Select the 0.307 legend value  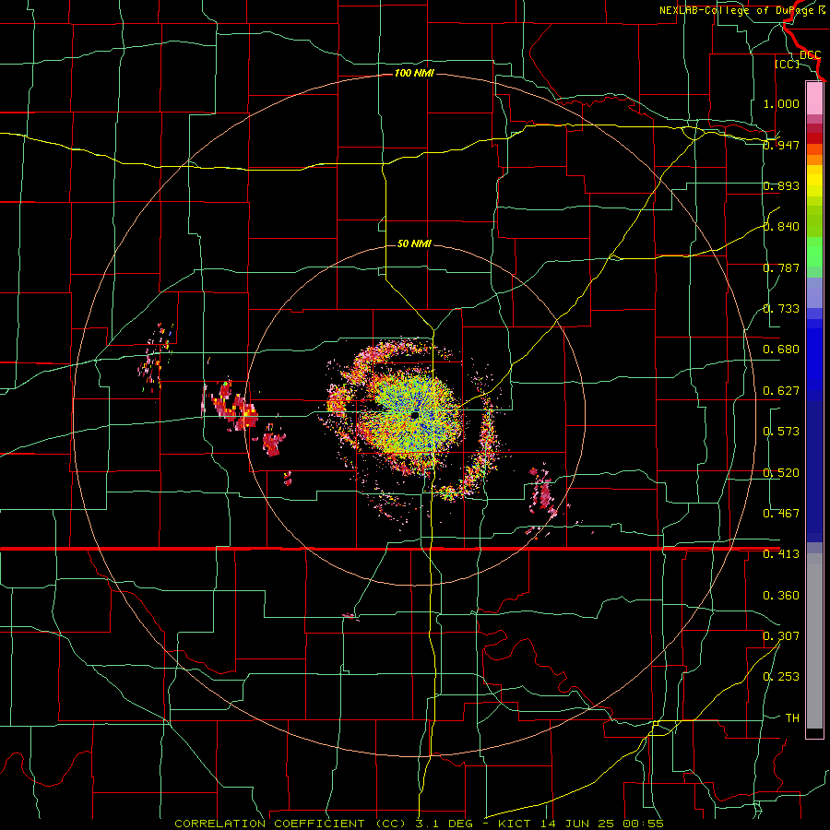[781, 636]
